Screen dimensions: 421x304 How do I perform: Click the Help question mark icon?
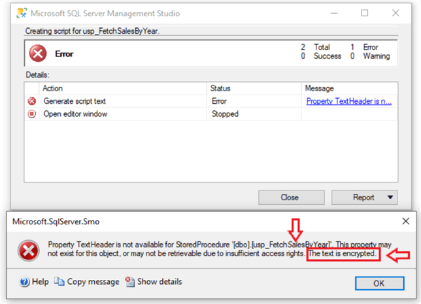pyautogui.click(x=24, y=282)
